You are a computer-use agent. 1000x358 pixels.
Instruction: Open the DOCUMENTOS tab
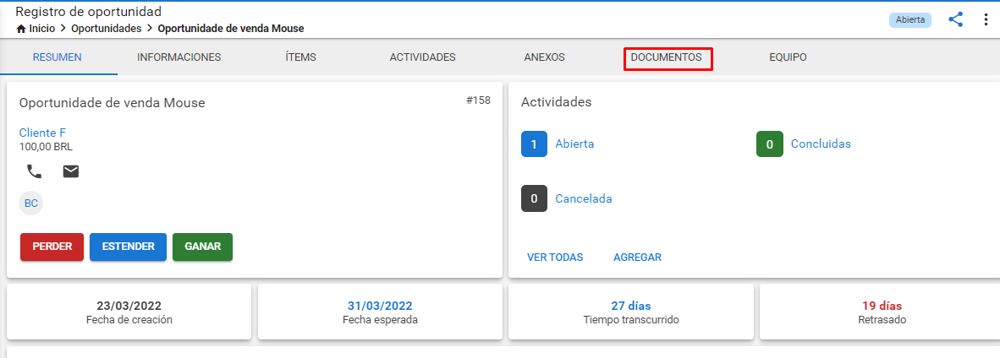click(x=668, y=58)
